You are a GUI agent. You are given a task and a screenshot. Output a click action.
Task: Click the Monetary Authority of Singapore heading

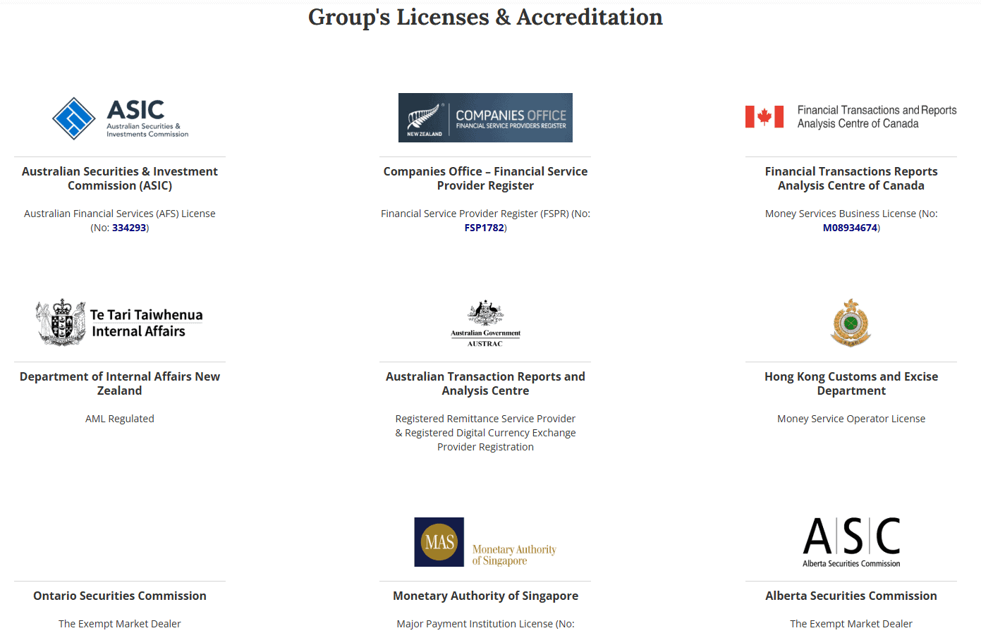coord(485,596)
